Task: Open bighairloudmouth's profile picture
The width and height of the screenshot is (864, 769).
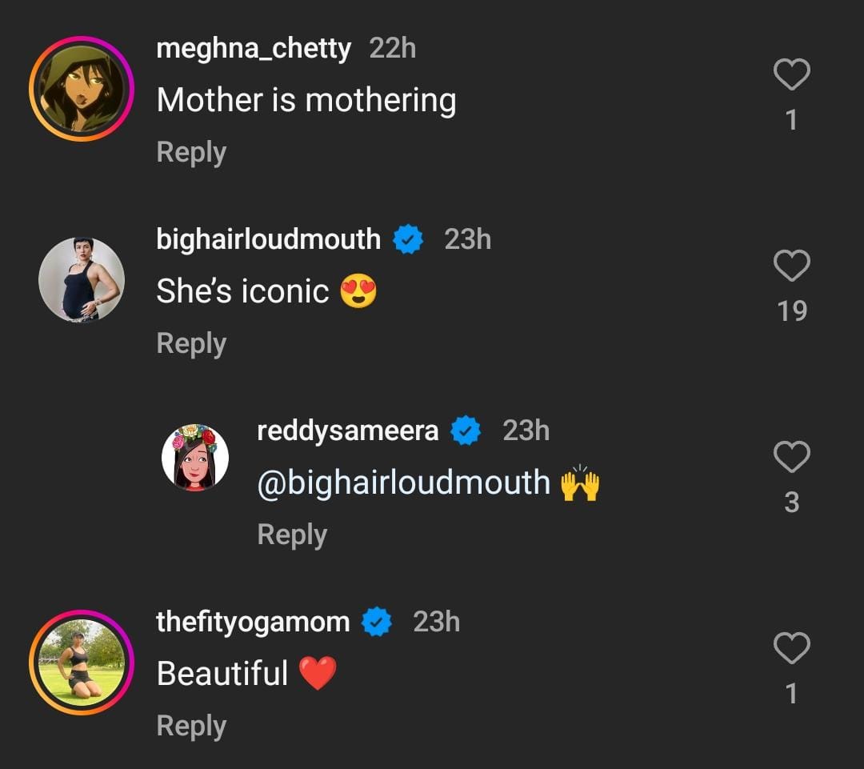Action: [81, 280]
